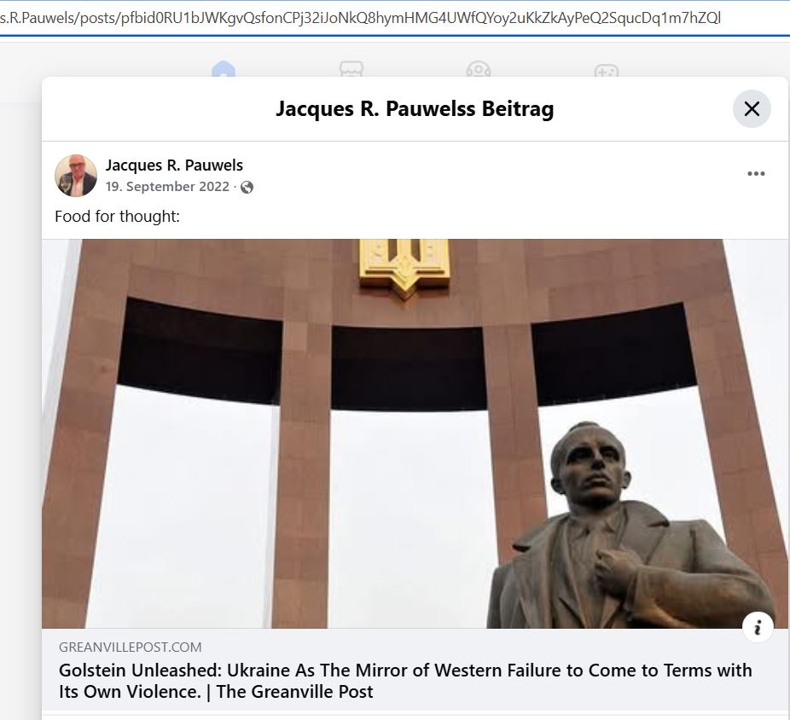Screen dimensions: 790x720
Task: Open the Gaming controller icon in top navigation
Action: pos(607,70)
